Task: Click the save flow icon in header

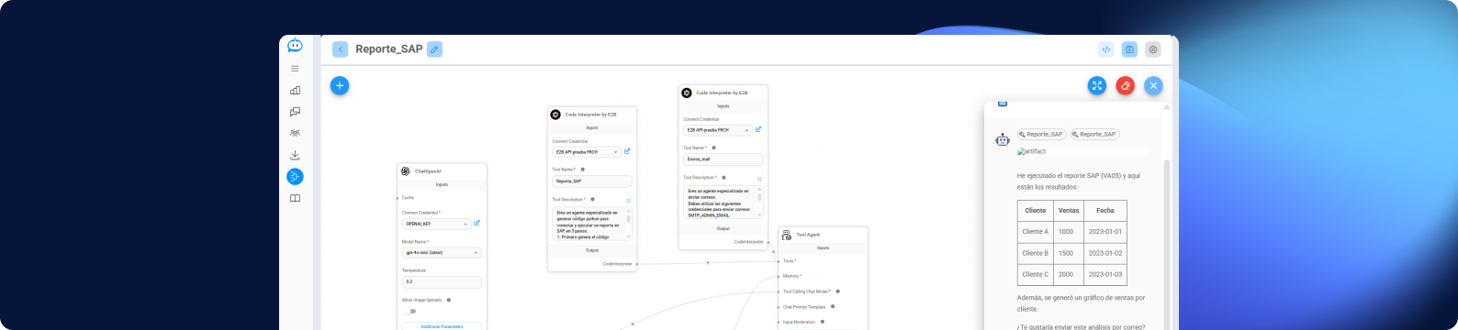Action: 1130,49
